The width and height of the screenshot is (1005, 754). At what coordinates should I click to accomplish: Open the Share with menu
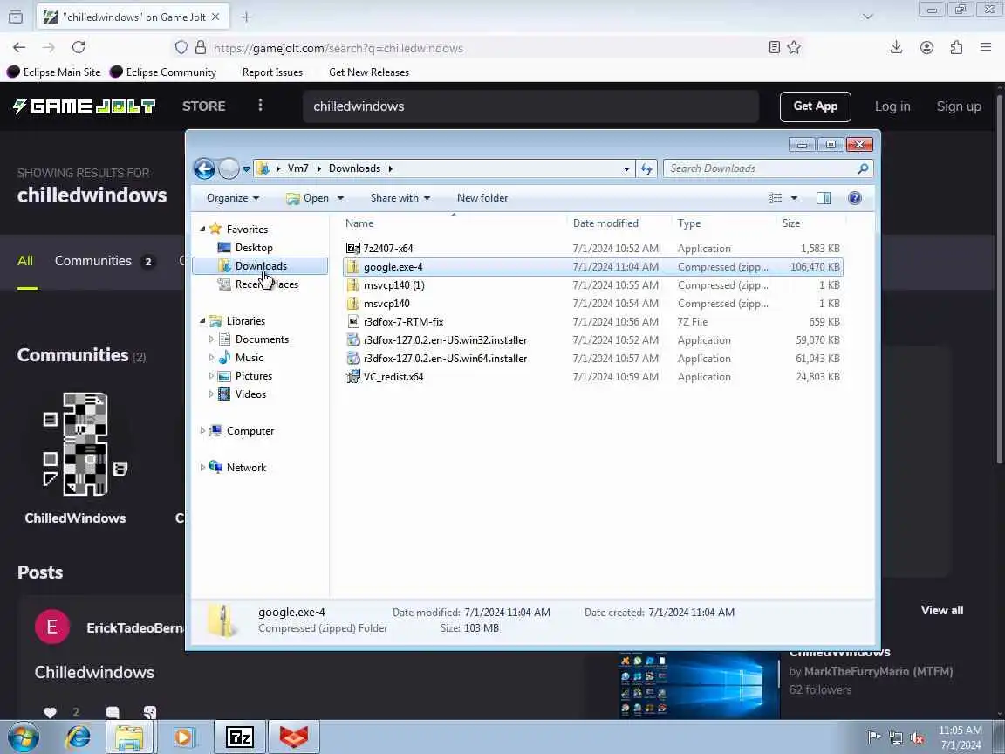pyautogui.click(x=400, y=198)
